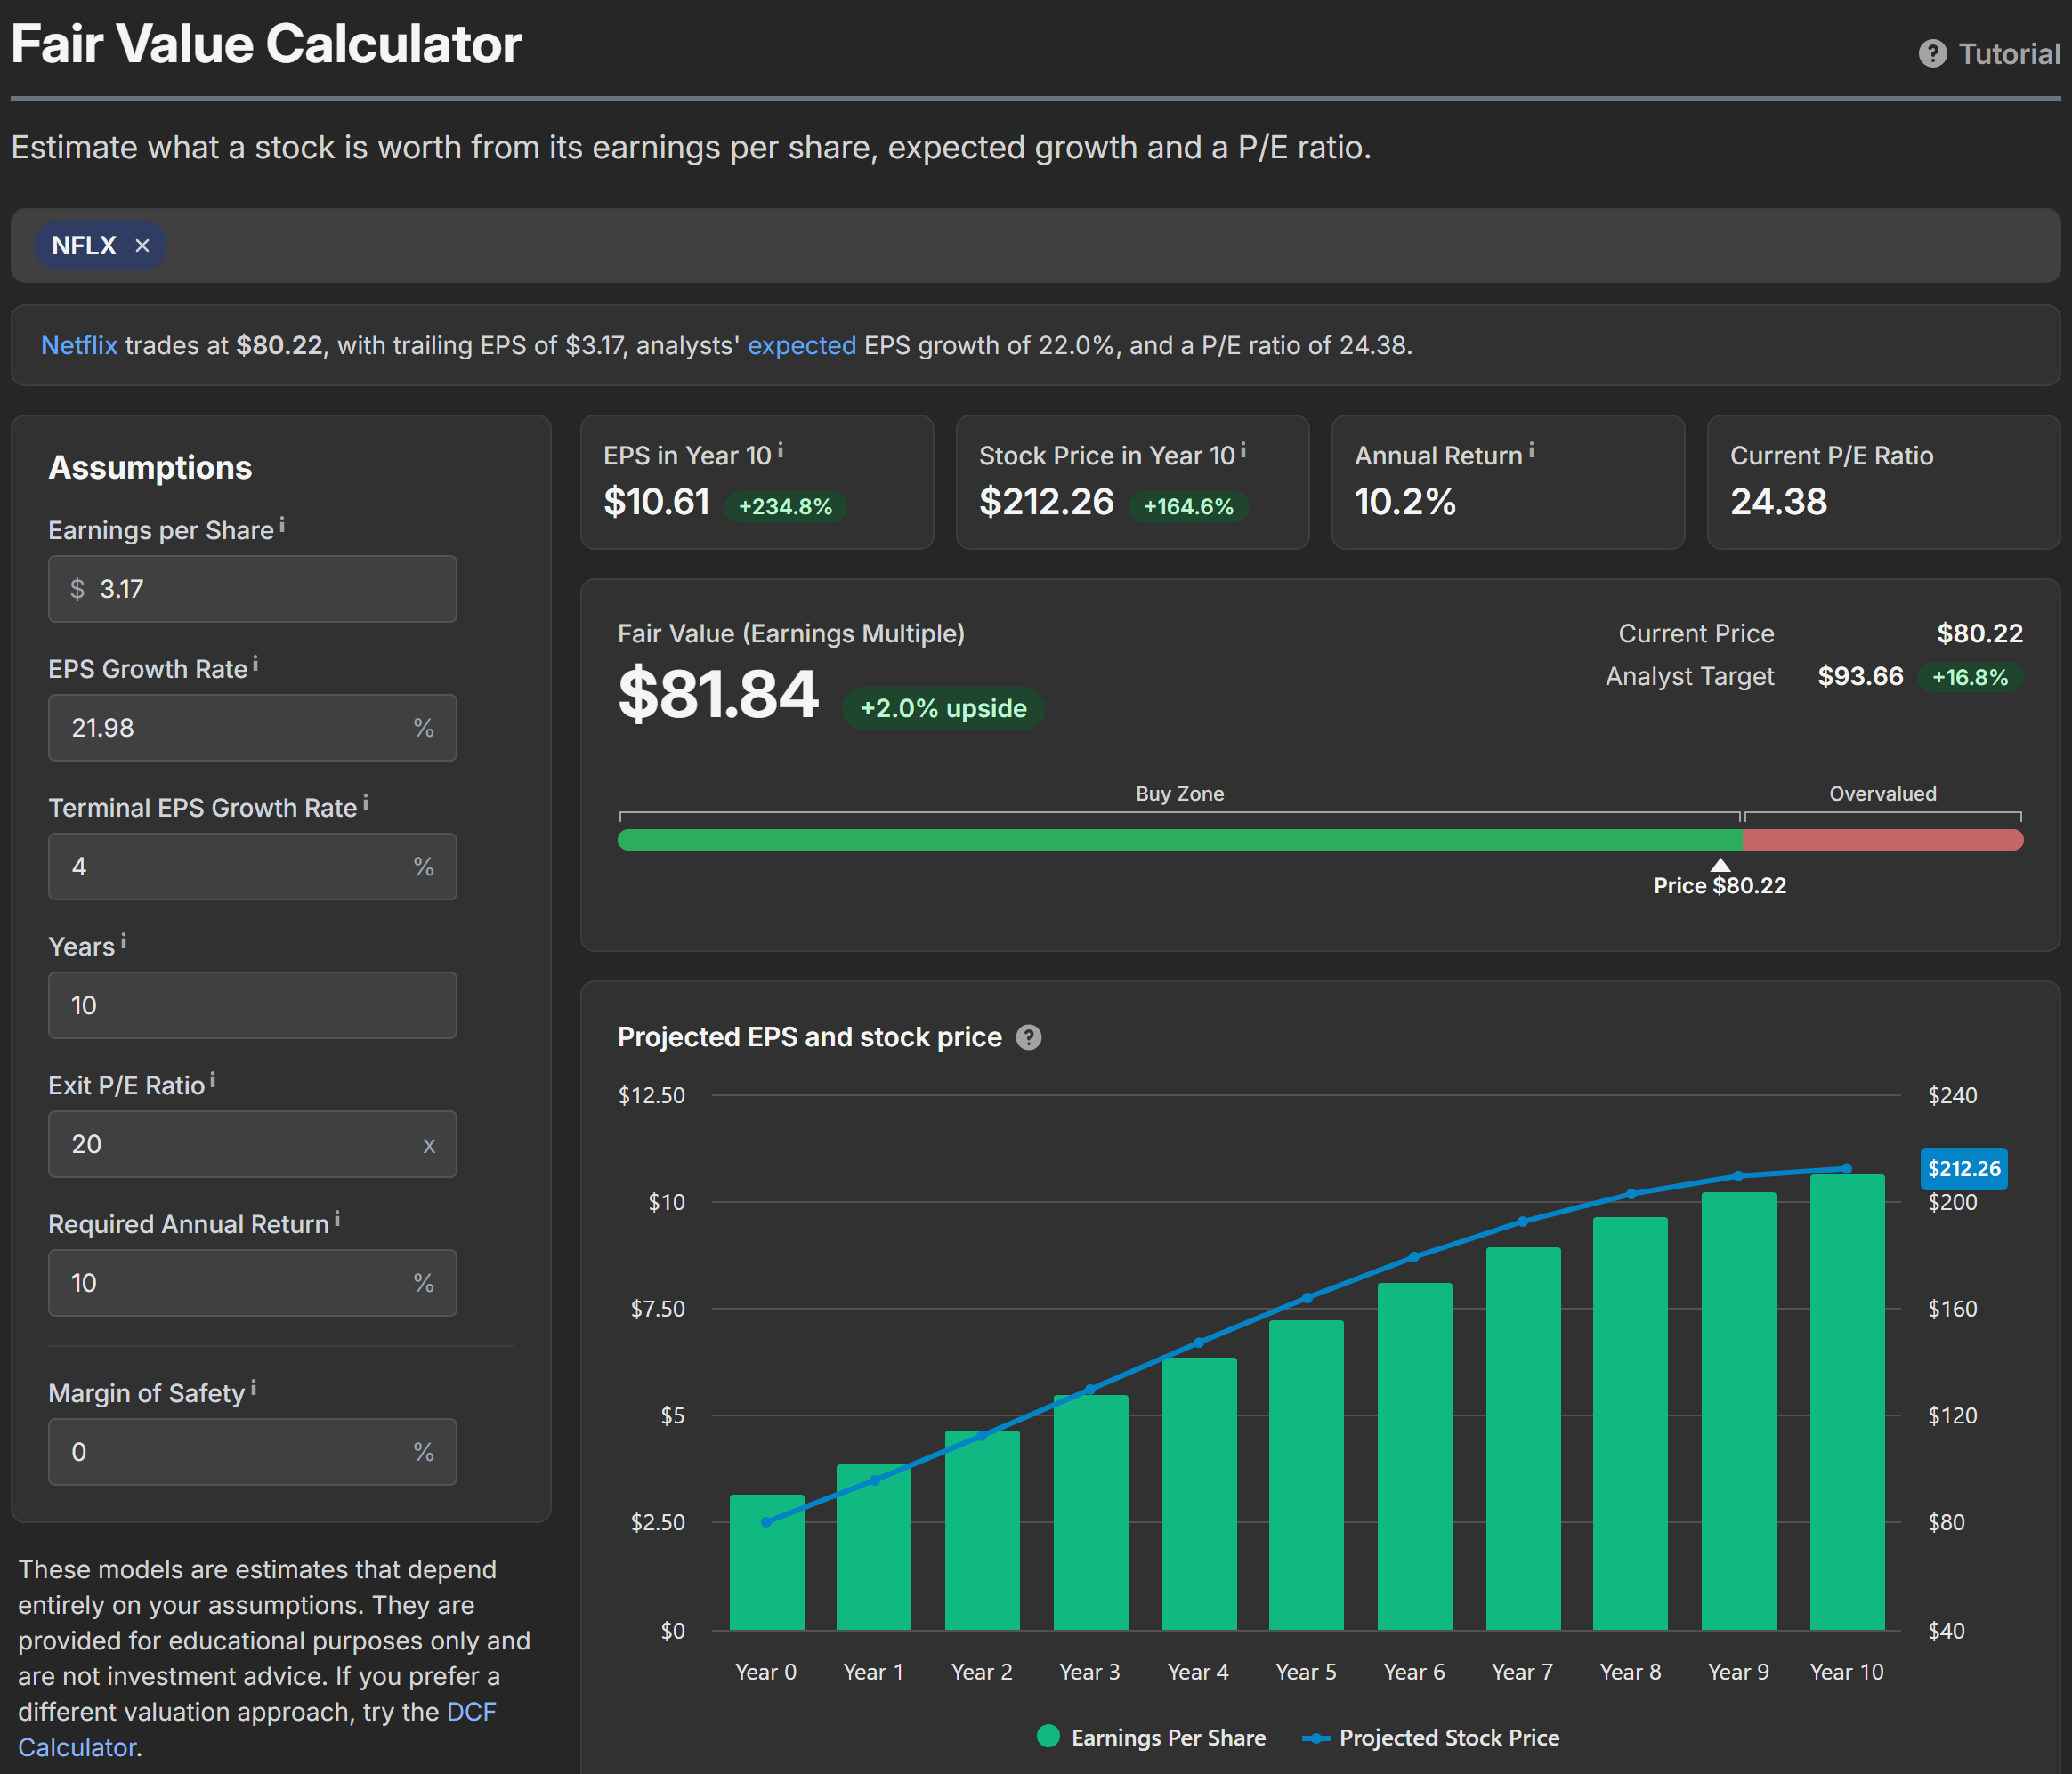Toggle the Earnings Per Share legend item

point(1152,1737)
